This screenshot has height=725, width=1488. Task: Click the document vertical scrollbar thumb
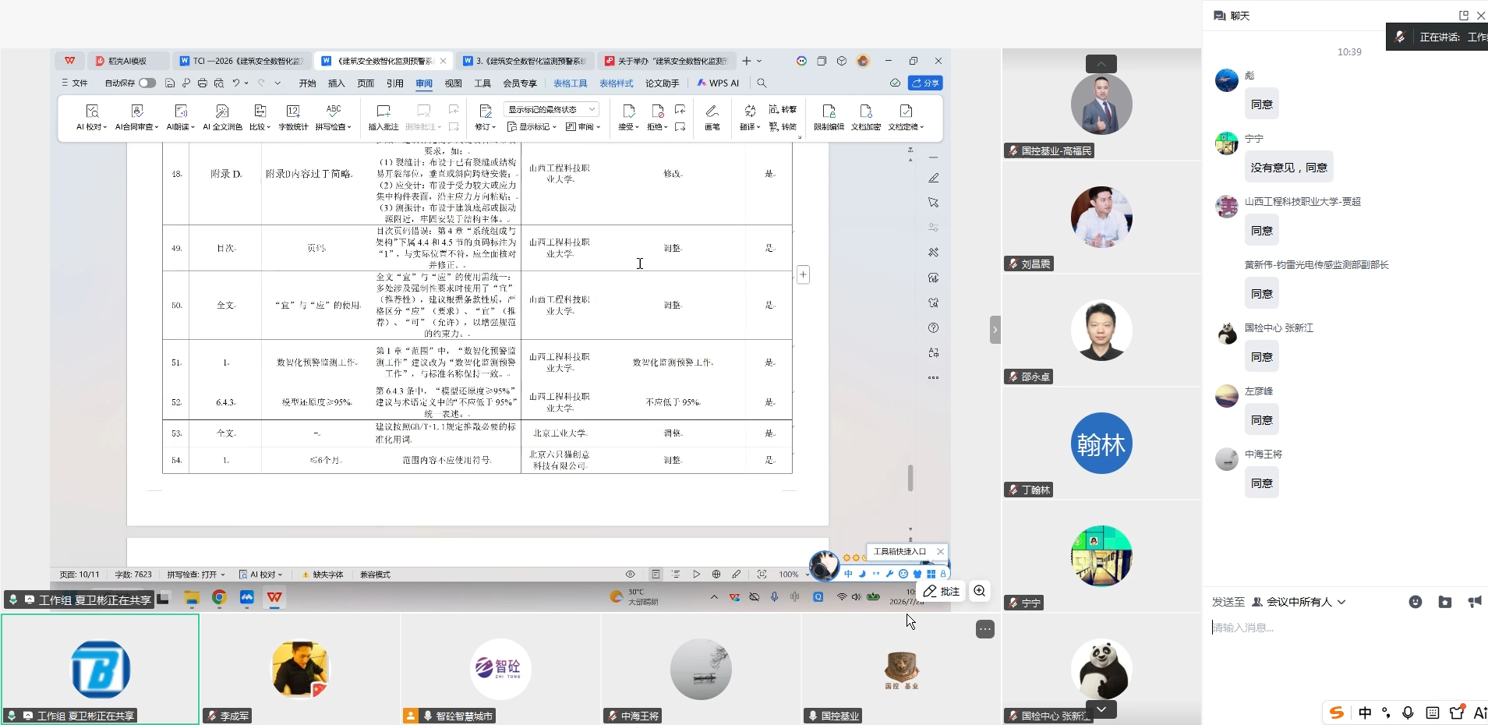point(910,478)
